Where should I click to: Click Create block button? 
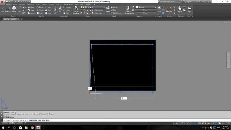pos(114,7)
